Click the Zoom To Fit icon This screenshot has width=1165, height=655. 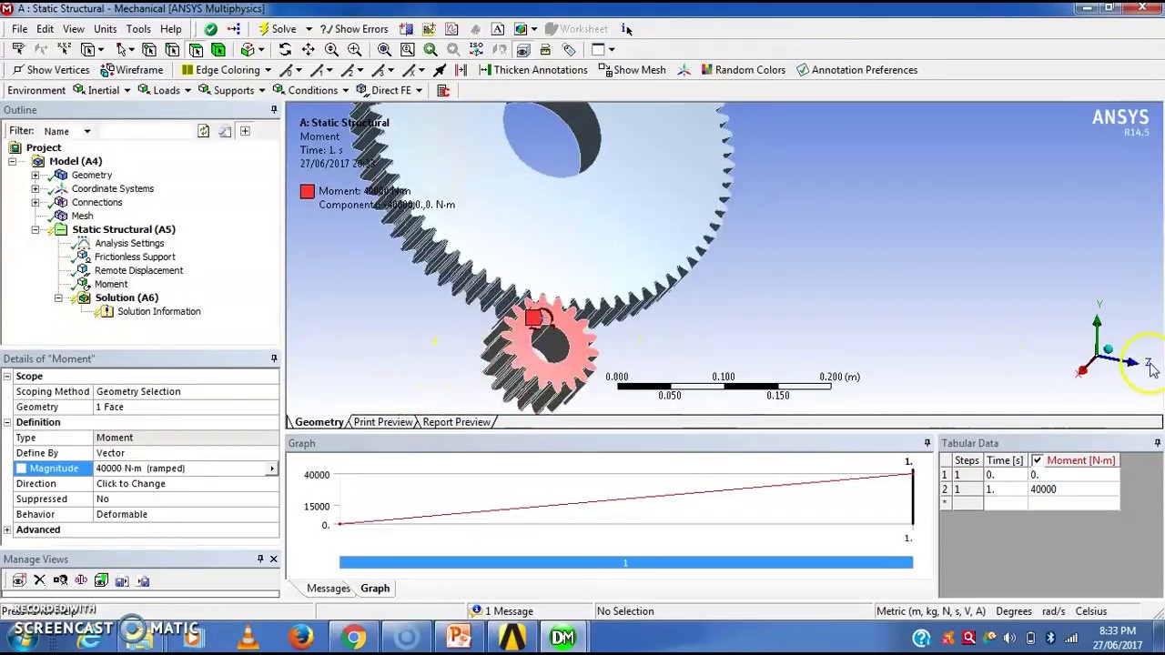coord(384,49)
